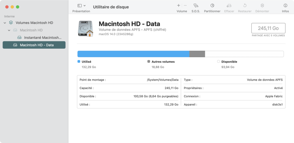Collapse Volumes Macintosh HD disclosure chevron

tap(5, 23)
